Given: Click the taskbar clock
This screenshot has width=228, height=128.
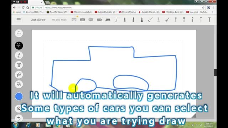Looking at the screenshot, I should pyautogui.click(x=208, y=125).
